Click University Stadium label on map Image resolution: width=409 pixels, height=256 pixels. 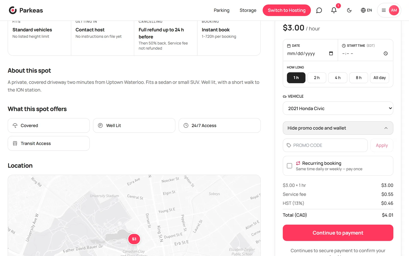click(104, 196)
